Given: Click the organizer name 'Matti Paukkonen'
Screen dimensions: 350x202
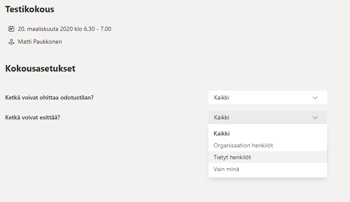Looking at the screenshot, I should tap(40, 42).
